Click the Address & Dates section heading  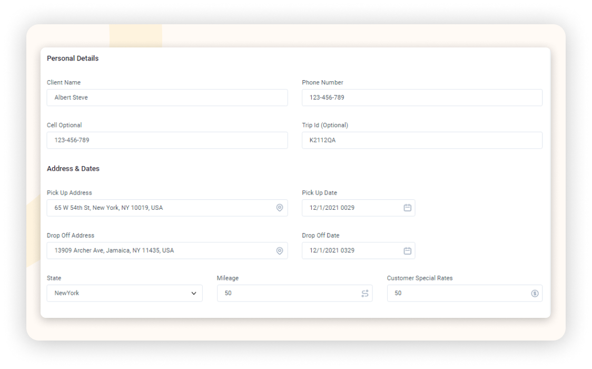tap(73, 168)
